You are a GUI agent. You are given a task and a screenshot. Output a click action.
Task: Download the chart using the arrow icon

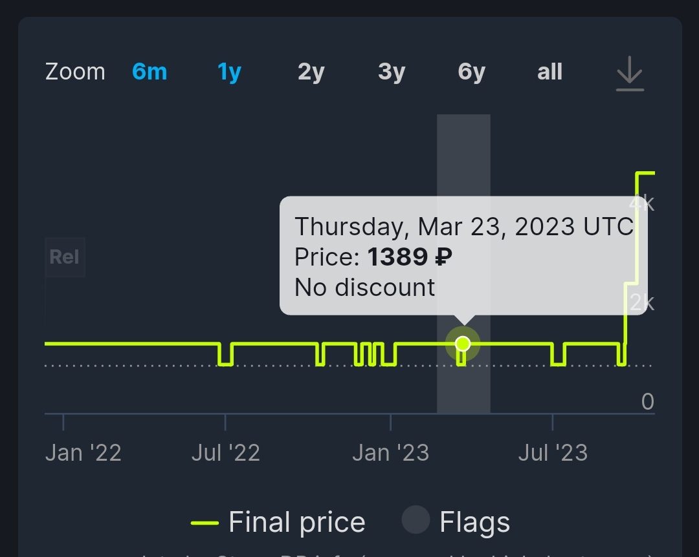coord(630,74)
